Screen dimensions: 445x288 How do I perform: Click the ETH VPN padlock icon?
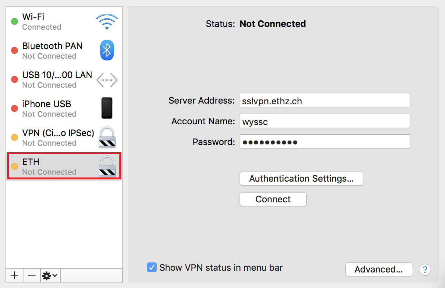click(107, 166)
